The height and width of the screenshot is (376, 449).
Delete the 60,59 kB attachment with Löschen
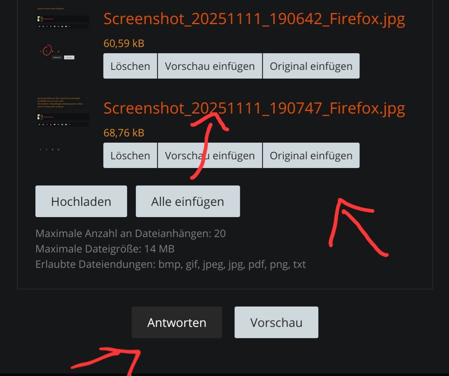pos(130,66)
